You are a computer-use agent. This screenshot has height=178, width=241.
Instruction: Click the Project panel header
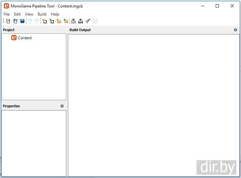point(8,30)
